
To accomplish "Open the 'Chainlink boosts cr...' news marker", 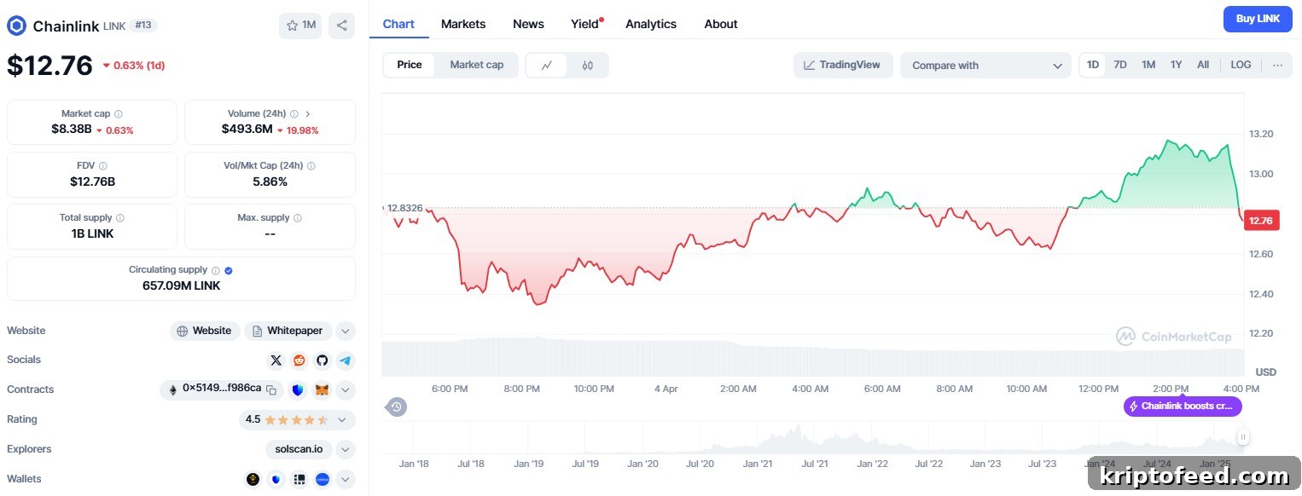I will tap(1183, 407).
